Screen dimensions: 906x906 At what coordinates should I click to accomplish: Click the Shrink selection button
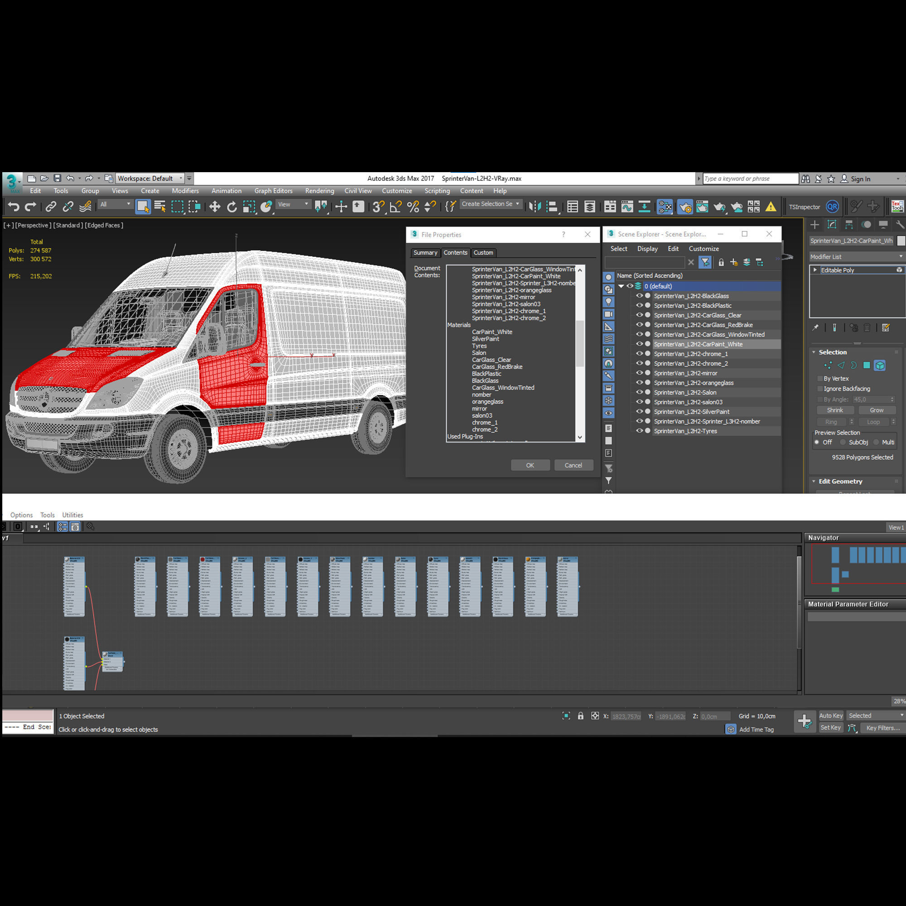(x=835, y=410)
